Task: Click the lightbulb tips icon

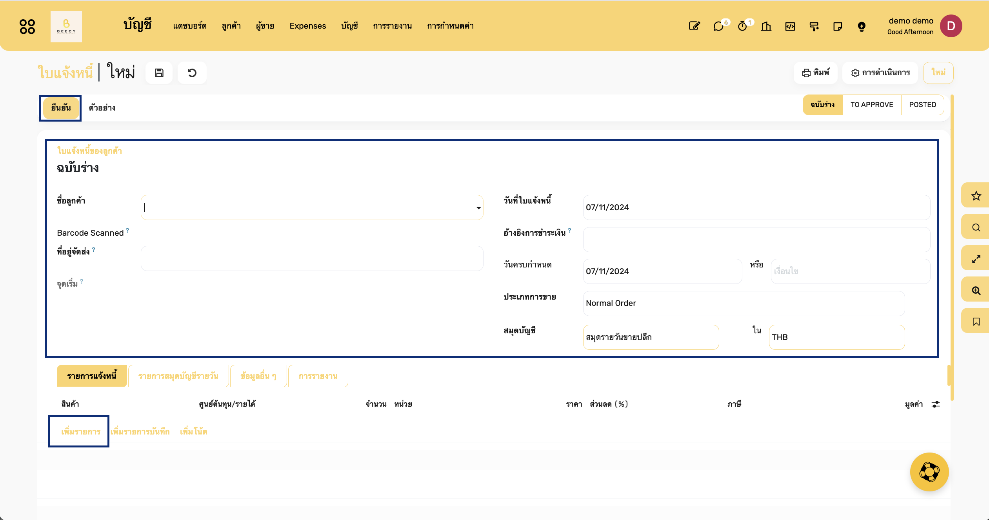Action: click(x=862, y=26)
